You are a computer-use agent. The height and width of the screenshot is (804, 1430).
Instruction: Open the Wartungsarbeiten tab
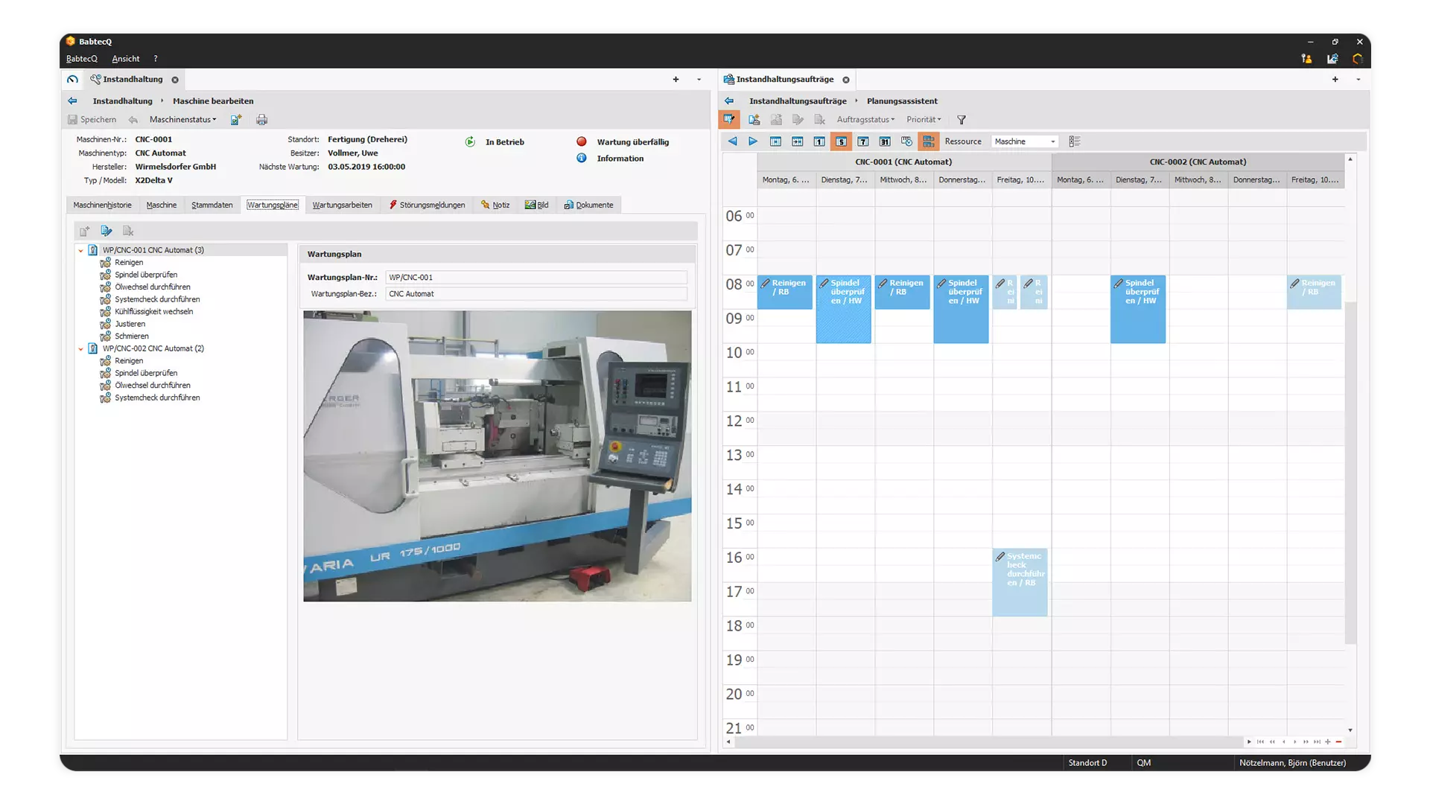(x=342, y=205)
